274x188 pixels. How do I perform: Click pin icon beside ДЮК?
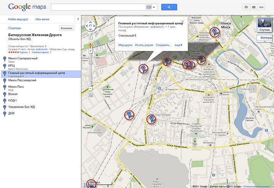(x=5, y=114)
